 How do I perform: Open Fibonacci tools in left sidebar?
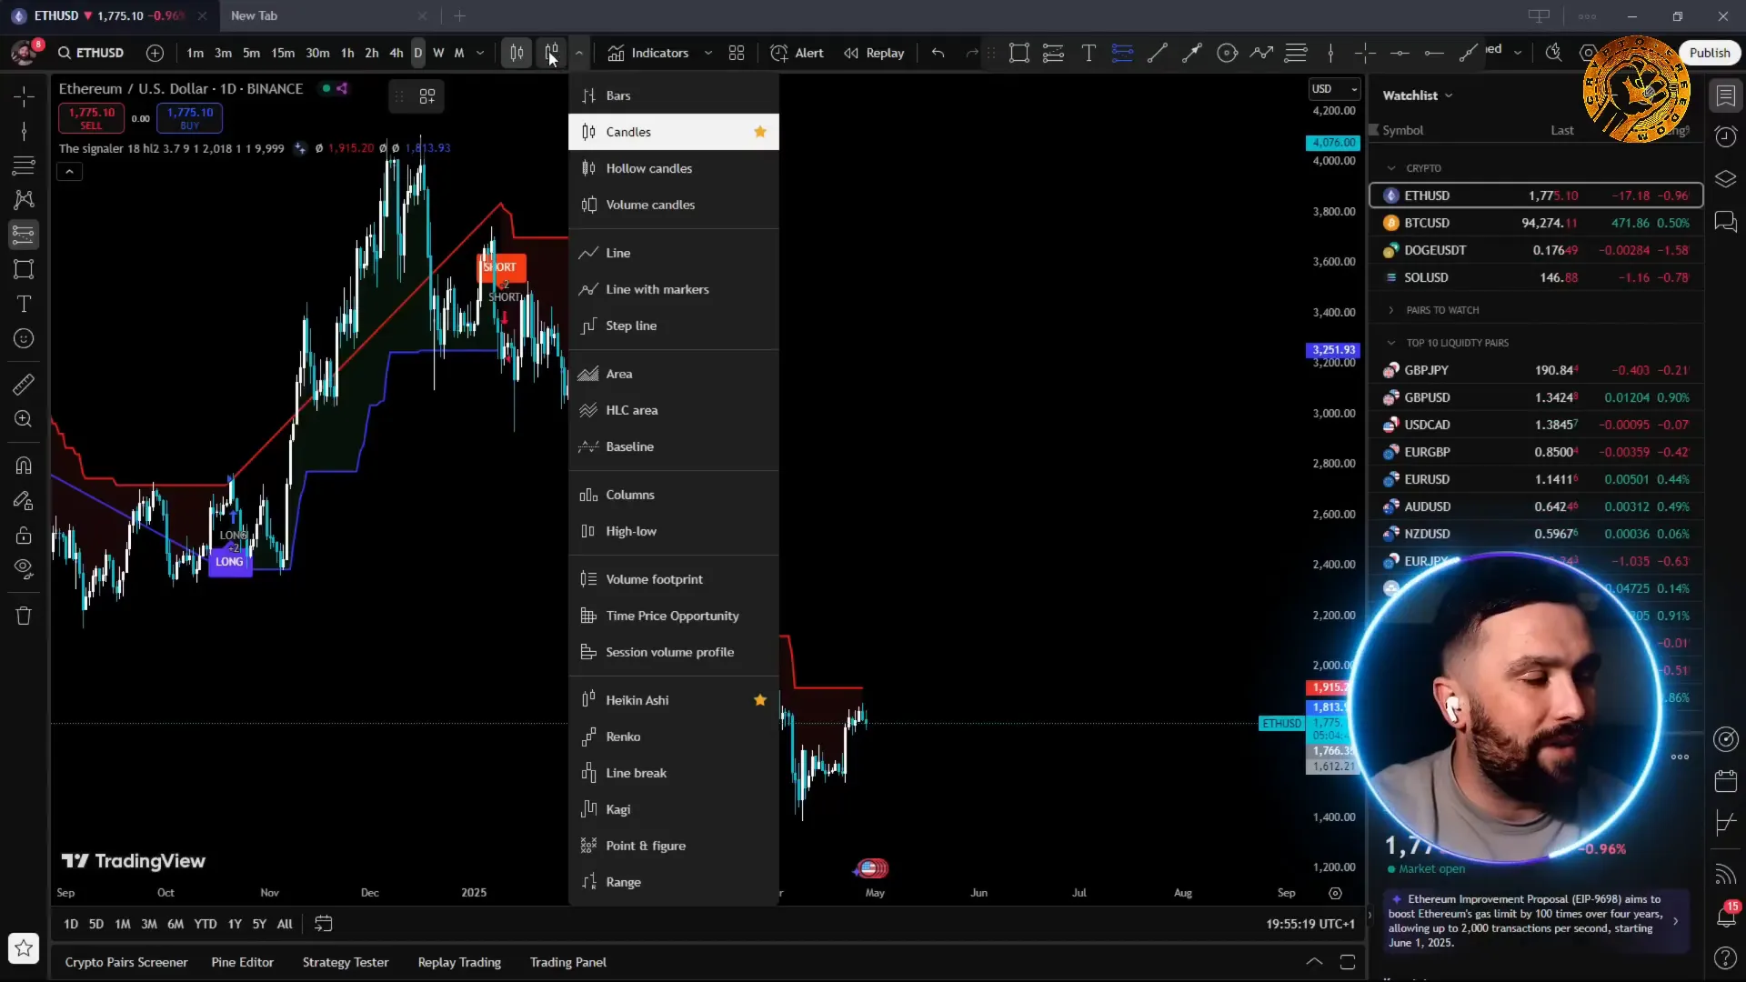pos(24,165)
